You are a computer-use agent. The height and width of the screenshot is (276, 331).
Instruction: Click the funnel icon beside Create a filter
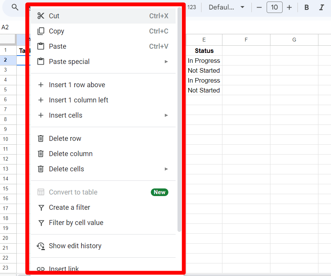pos(41,207)
